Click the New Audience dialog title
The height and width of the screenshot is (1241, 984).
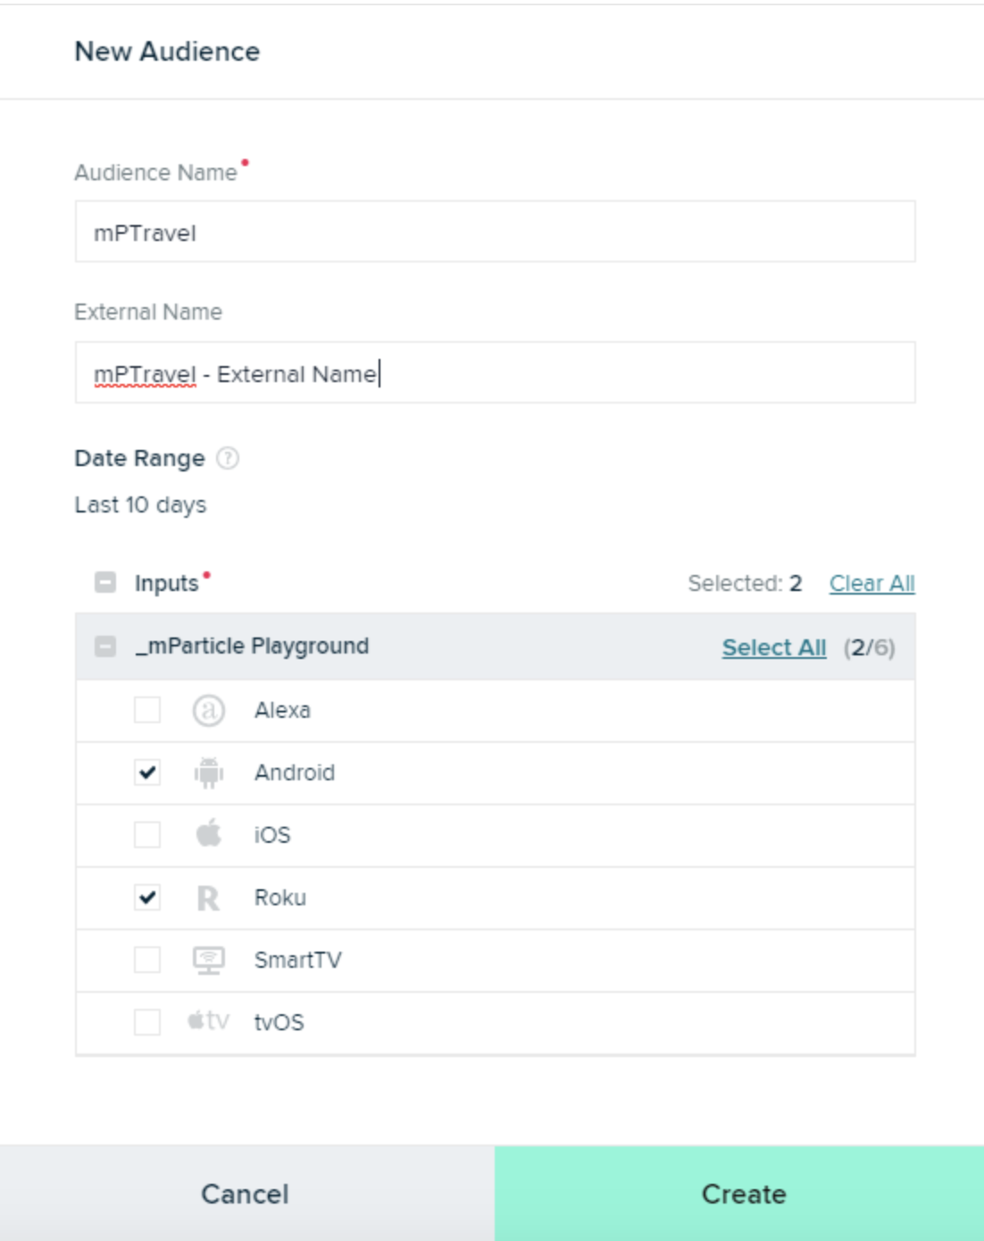pyautogui.click(x=167, y=51)
